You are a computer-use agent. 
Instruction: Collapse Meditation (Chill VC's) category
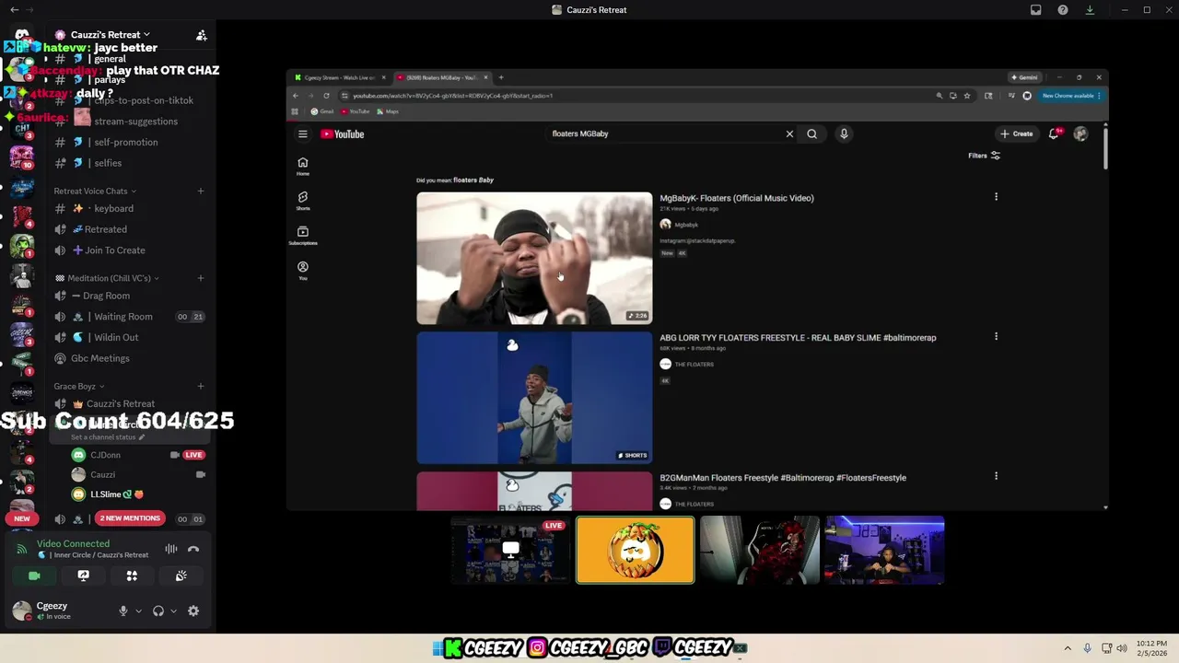pos(107,278)
